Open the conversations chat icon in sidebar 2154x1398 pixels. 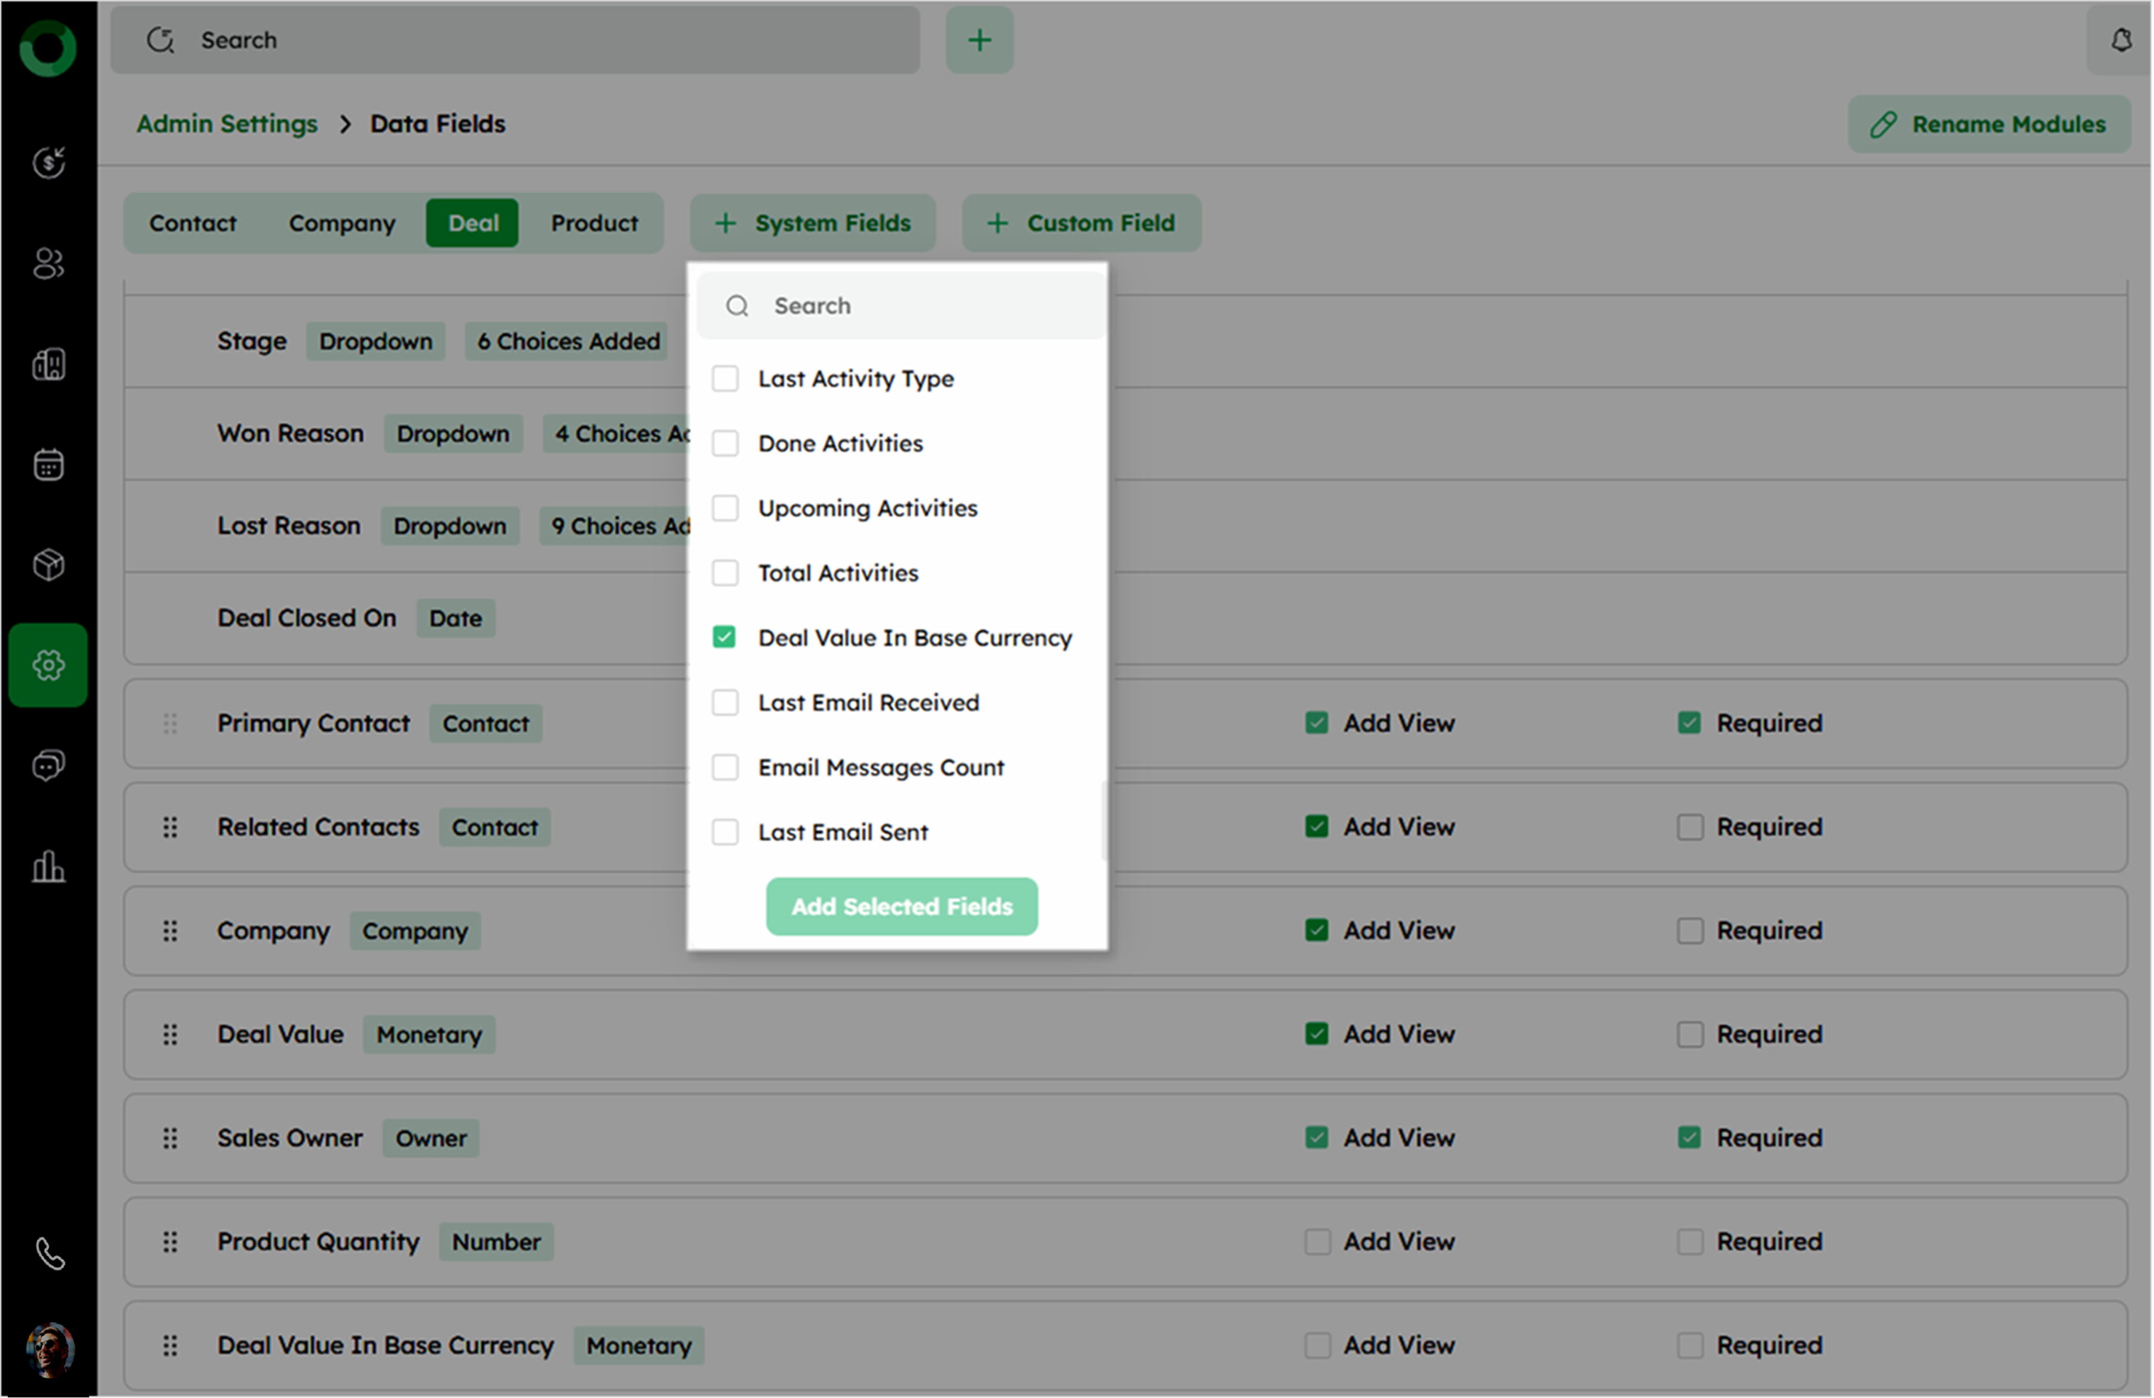48,766
